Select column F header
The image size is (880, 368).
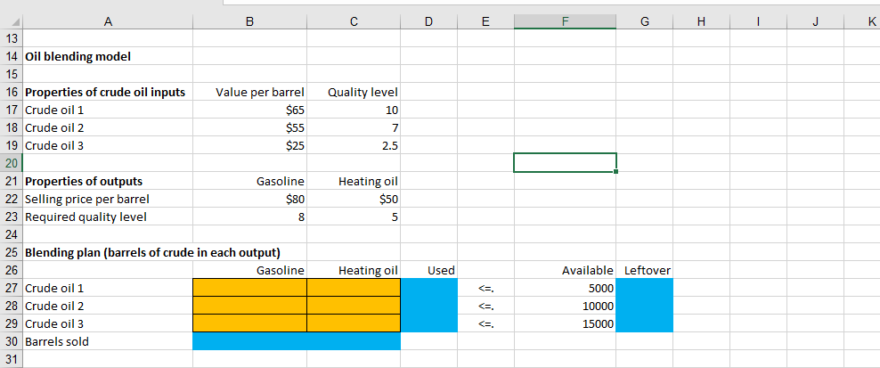click(565, 22)
